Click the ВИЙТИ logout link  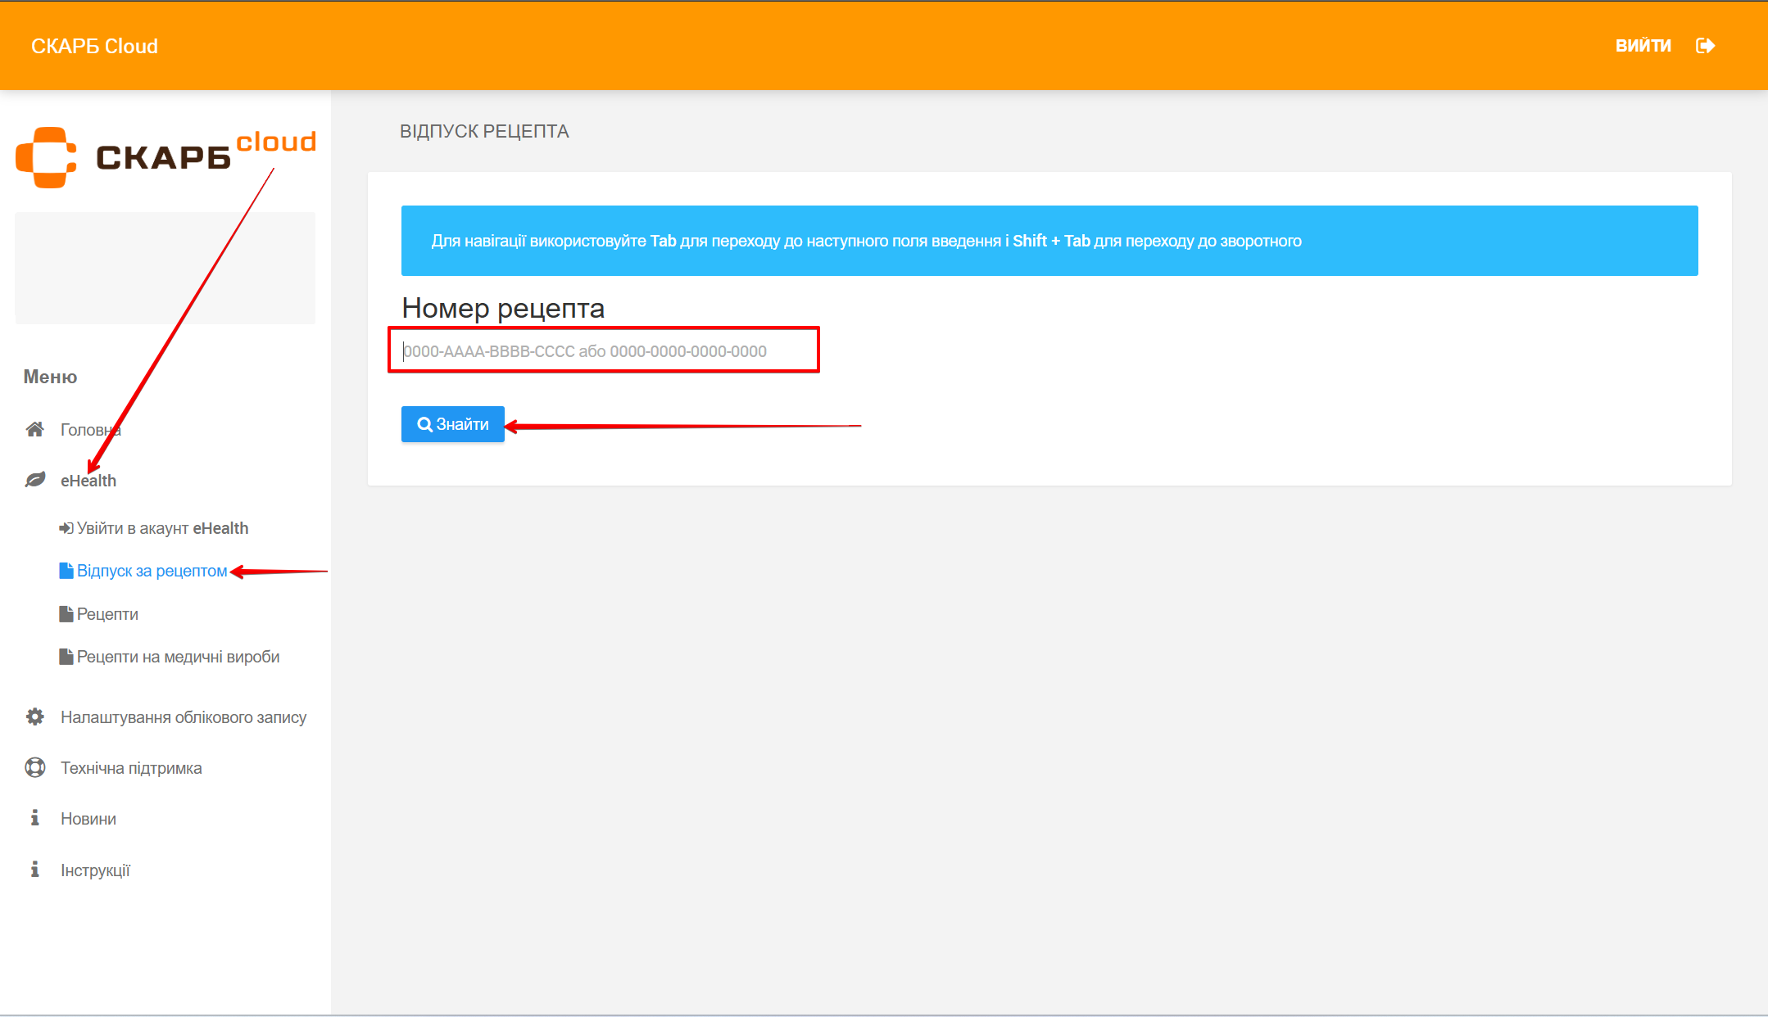pos(1643,46)
